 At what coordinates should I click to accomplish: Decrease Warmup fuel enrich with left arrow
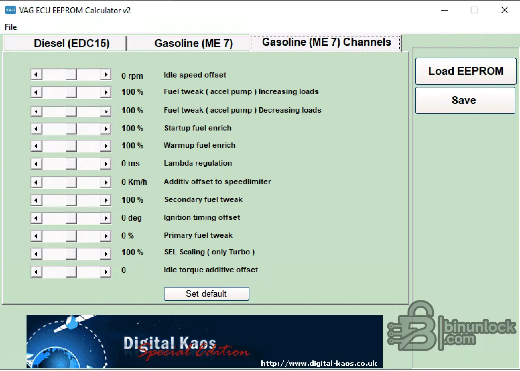pyautogui.click(x=36, y=146)
